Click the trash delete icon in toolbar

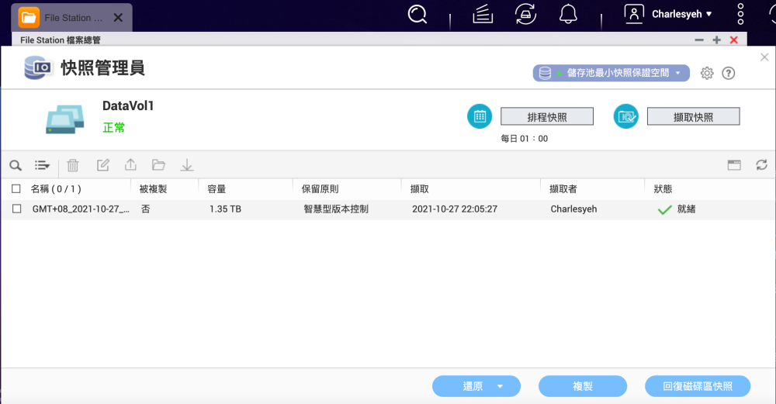pos(73,165)
